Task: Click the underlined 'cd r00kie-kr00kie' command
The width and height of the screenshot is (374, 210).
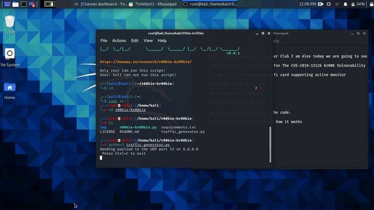Action: tap(127, 110)
